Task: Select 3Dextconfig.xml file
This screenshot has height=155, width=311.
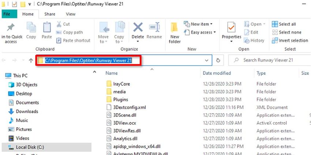Action: (126, 107)
